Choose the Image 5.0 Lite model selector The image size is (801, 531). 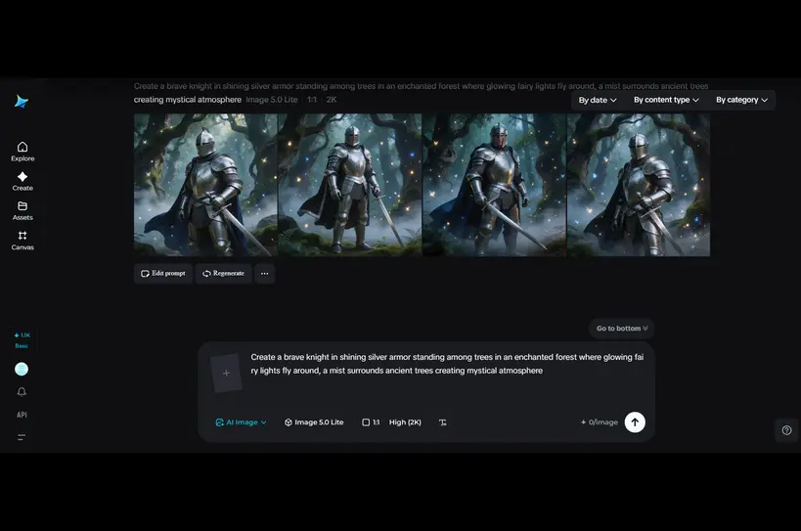[x=314, y=422]
